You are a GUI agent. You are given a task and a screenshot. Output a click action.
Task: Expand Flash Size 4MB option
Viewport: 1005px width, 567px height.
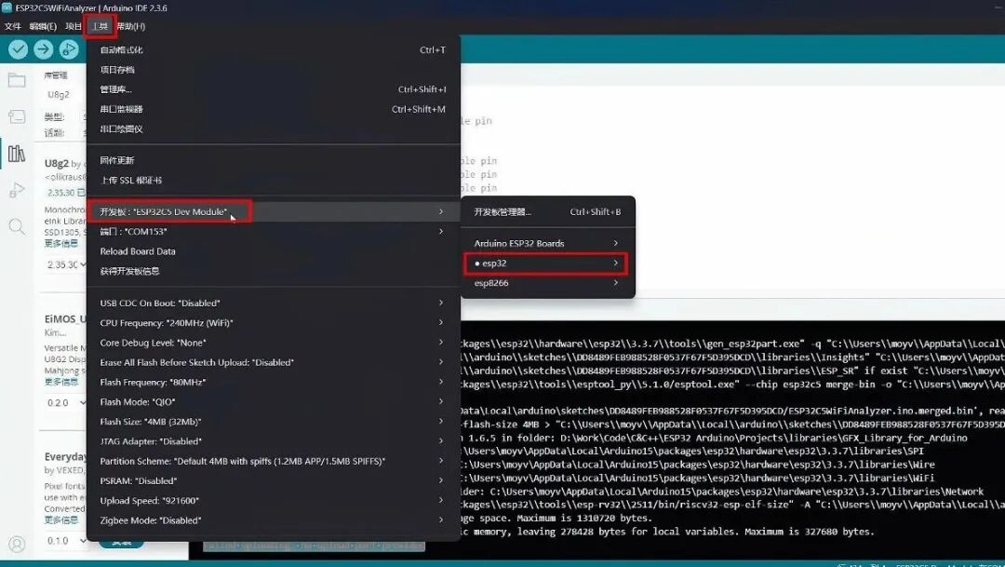[x=273, y=422]
